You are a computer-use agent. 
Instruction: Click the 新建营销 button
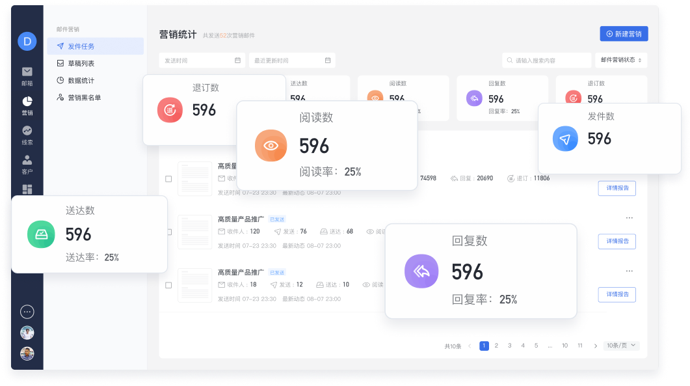623,34
